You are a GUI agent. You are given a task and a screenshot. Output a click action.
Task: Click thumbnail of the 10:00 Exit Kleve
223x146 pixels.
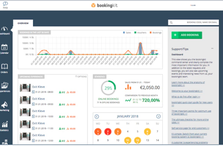click(25, 112)
